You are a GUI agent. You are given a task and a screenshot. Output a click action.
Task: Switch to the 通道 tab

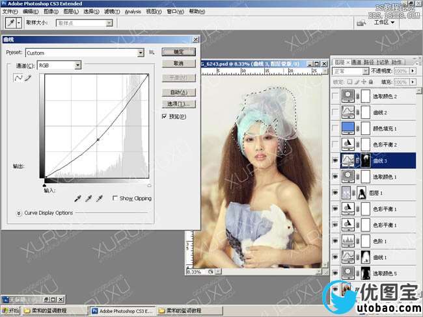(x=356, y=62)
